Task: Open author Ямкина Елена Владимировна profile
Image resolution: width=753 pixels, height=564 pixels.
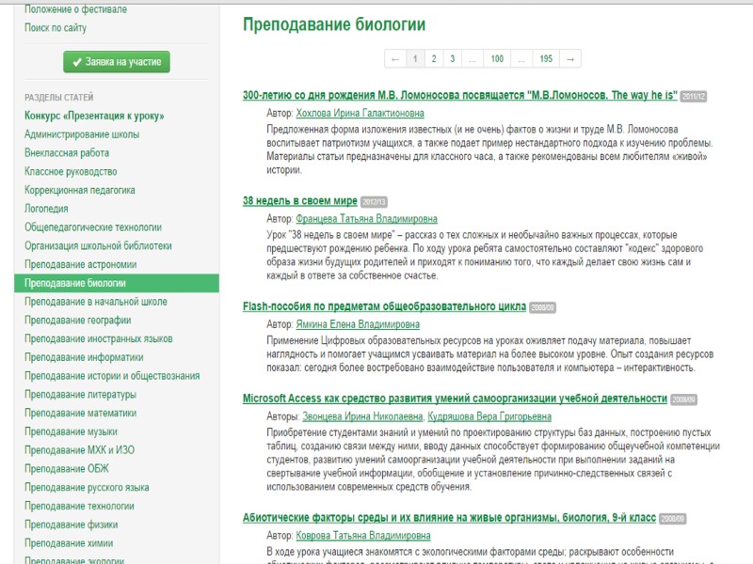Action: 358,324
